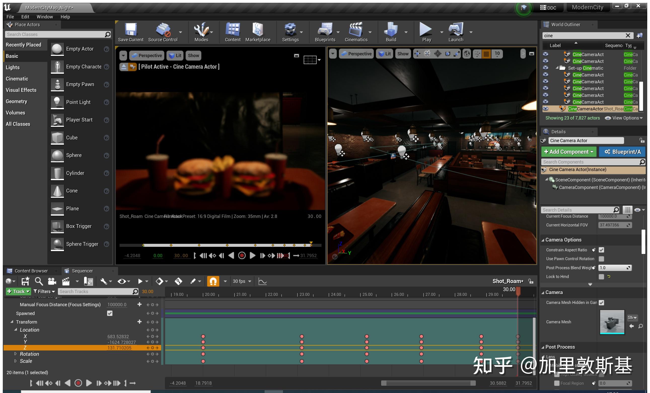Open the Window menu
This screenshot has height=393, width=650.
tap(45, 16)
